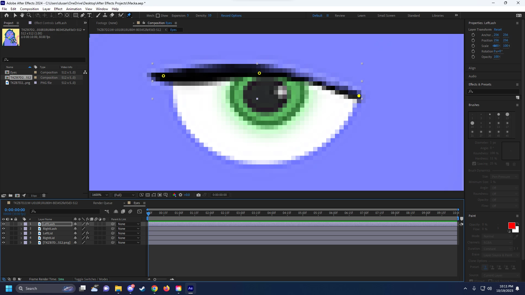Click the red foreground color swatch

click(511, 226)
